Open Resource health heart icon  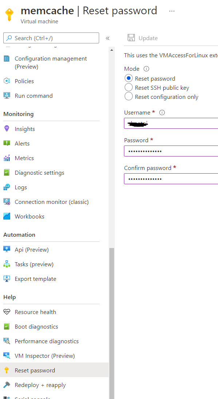pos(7,312)
